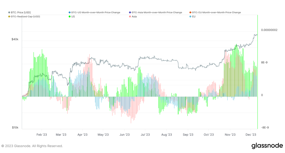Click the Dec '23 date label
Image resolution: width=285 pixels, height=153 pixels.
tap(251, 134)
